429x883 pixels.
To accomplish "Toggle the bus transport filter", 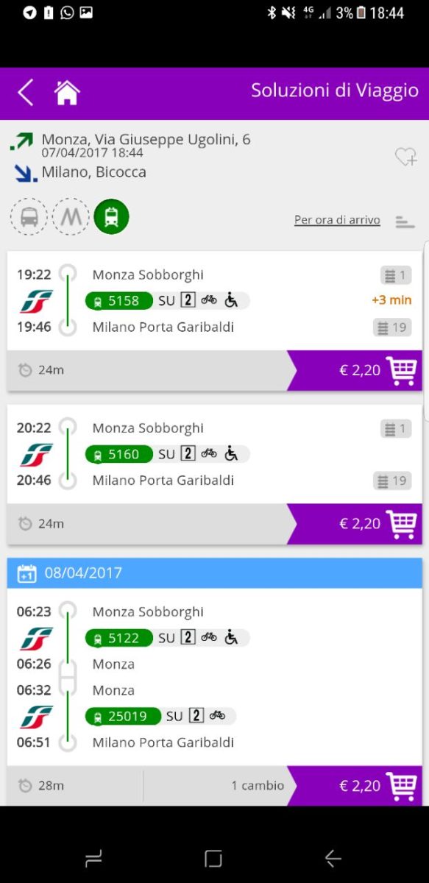I will pos(29,216).
